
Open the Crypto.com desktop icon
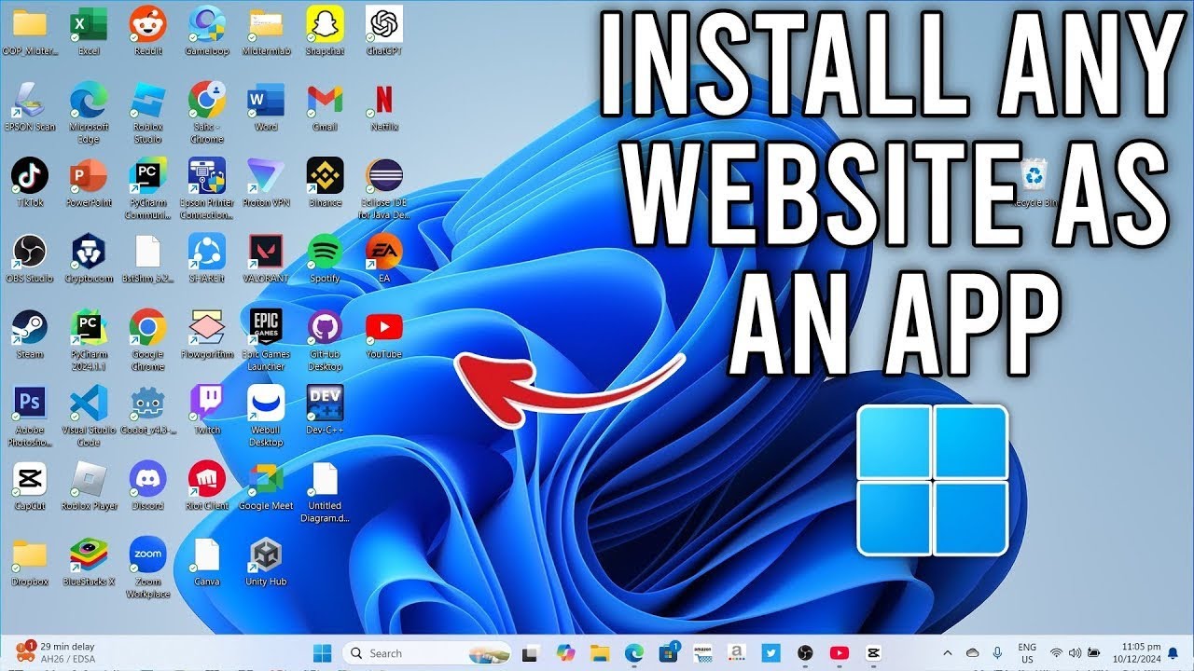[89, 257]
